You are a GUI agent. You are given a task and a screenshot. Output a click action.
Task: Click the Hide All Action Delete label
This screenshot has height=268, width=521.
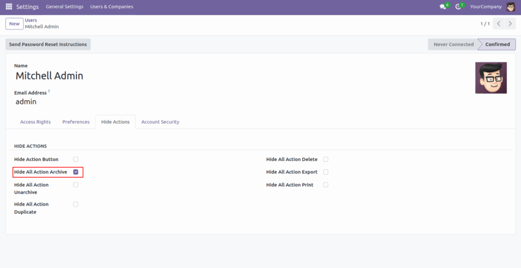coord(292,159)
